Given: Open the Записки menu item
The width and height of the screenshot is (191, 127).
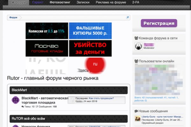Looking at the screenshot, I should [83, 2].
